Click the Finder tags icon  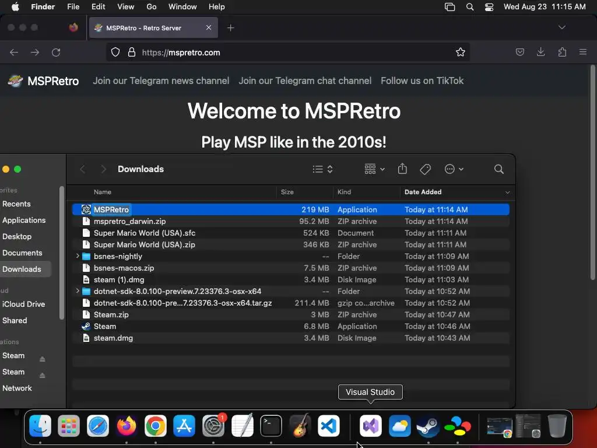425,169
